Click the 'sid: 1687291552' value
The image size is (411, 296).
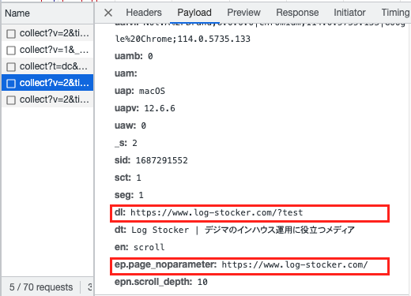161,160
